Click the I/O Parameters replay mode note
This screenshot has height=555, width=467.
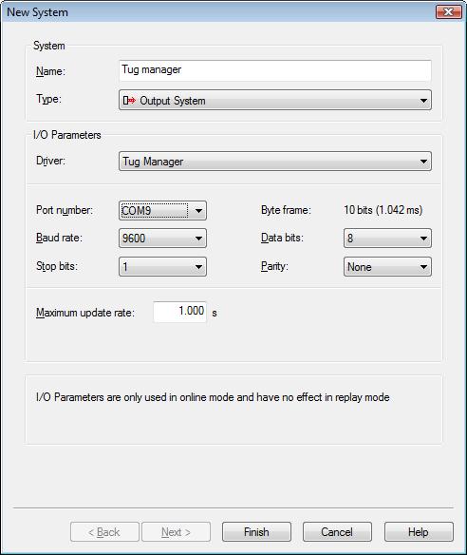[213, 397]
